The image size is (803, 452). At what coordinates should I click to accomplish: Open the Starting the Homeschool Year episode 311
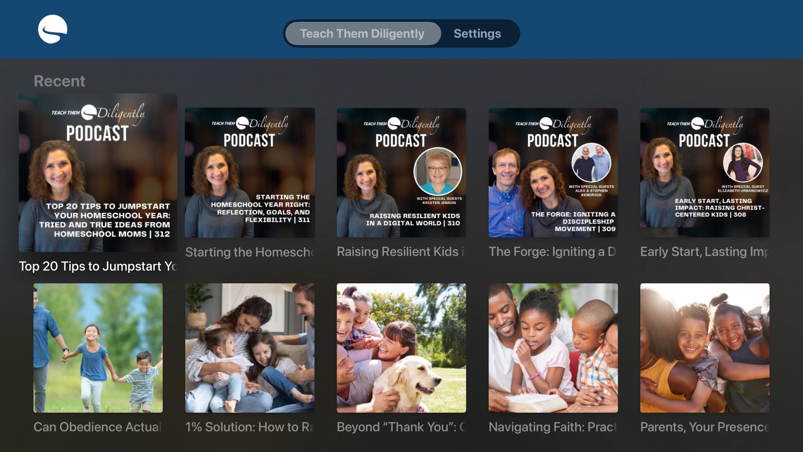tap(250, 172)
